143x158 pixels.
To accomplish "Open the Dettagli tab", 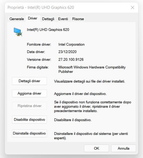I will (48, 19).
